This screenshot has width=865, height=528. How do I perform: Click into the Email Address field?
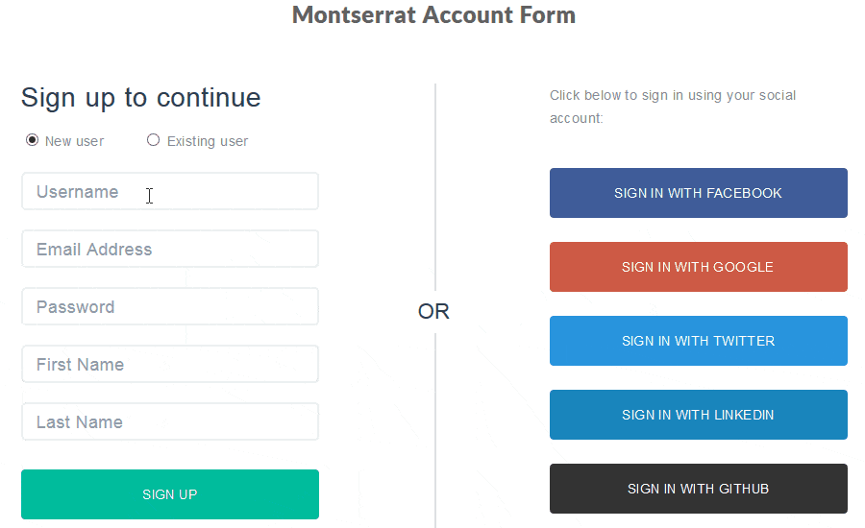click(x=170, y=250)
